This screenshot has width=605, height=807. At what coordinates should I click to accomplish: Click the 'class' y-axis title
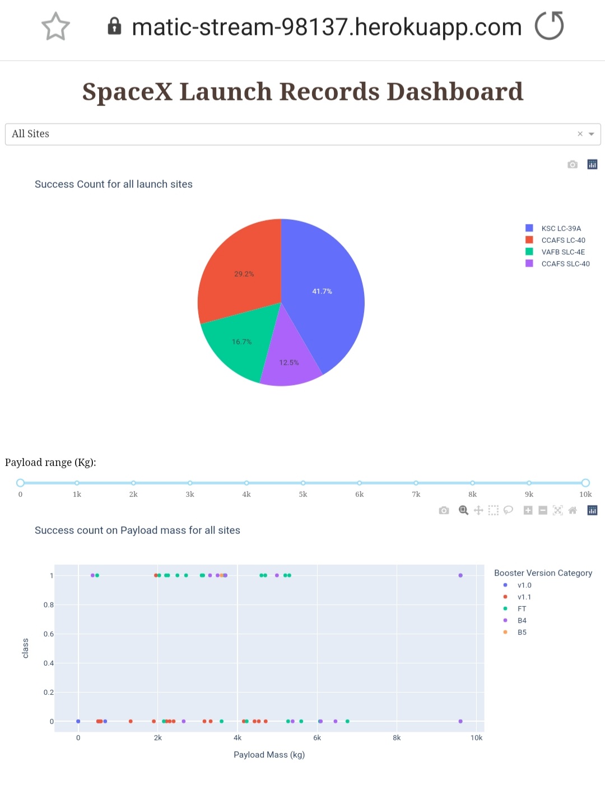25,648
